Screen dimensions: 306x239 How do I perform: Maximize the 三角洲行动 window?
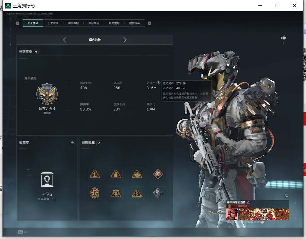[x=277, y=6]
